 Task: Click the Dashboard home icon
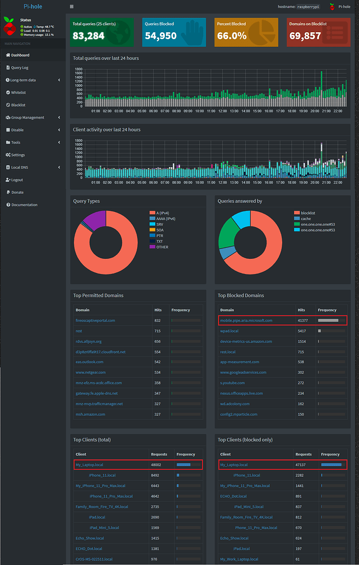(8, 55)
